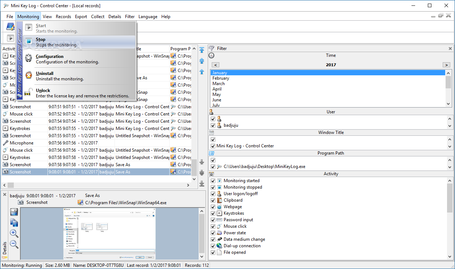
Task: Click the Filter funnel icon
Action: [x=212, y=48]
